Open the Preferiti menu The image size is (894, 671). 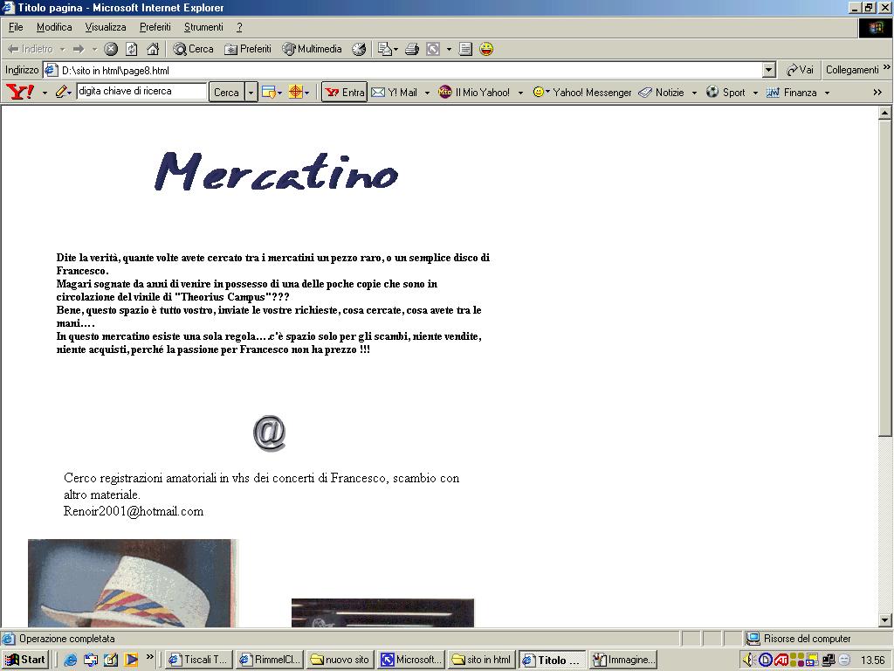pos(155,27)
